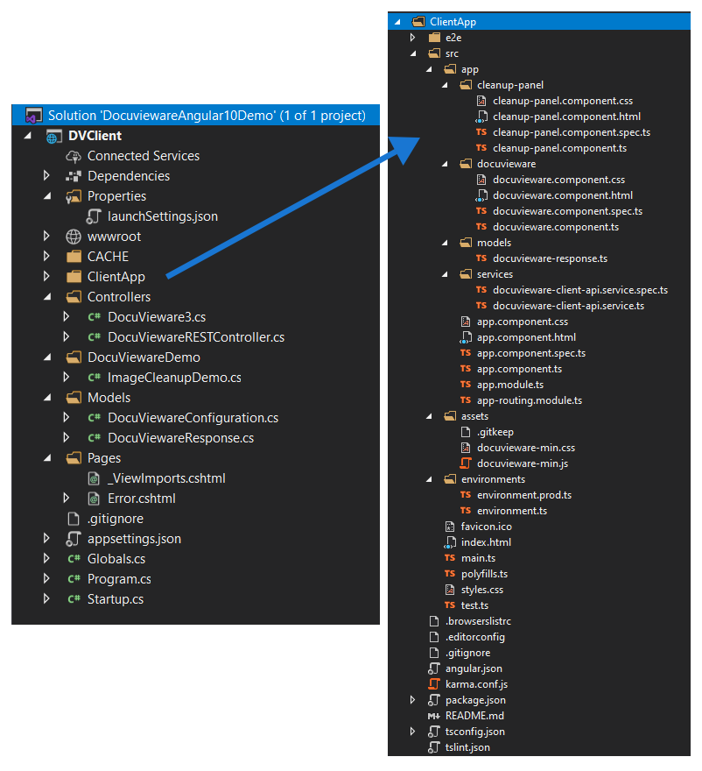
Task: Click the TS icon of app.module.ts
Action: (x=466, y=385)
